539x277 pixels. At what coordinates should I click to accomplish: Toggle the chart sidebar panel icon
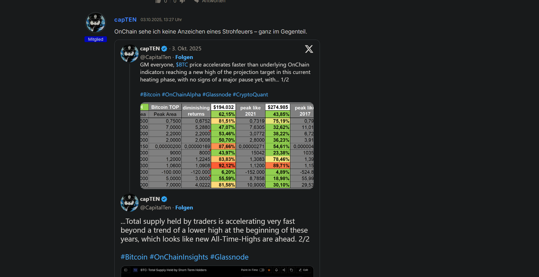pos(126,270)
